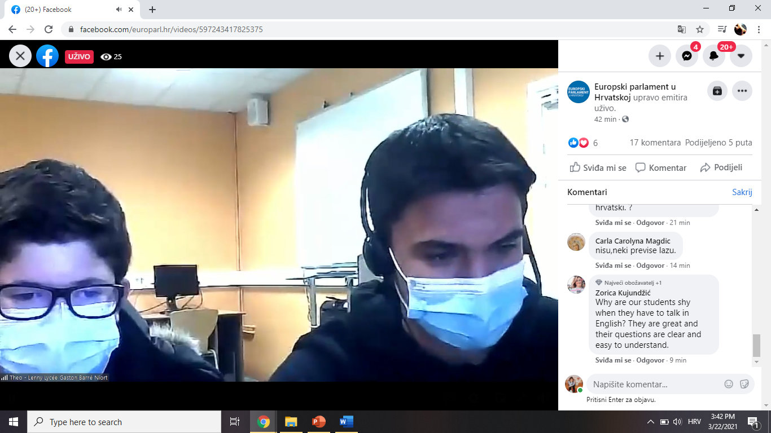Click the Translate page icon
Image resolution: width=771 pixels, height=433 pixels.
click(x=682, y=29)
